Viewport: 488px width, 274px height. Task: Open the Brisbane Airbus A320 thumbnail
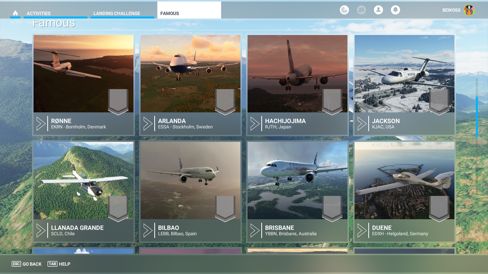tap(297, 180)
